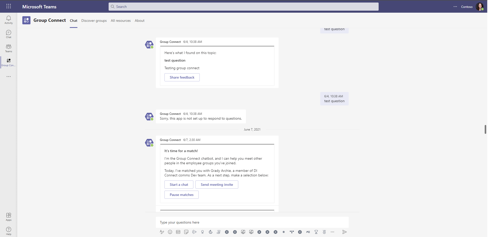This screenshot has height=237, width=488.
Task: Click the sent 'test question' bubble from 10:38 AM
Action: pos(334,99)
